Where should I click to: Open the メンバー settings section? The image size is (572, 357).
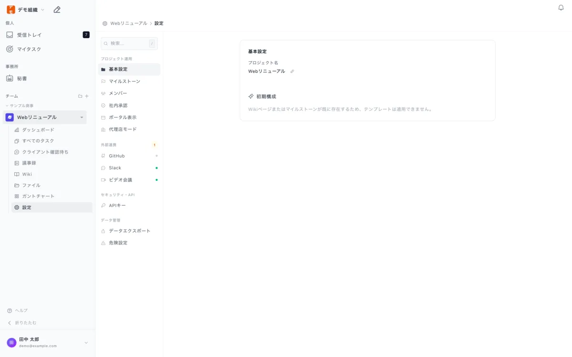point(129,93)
